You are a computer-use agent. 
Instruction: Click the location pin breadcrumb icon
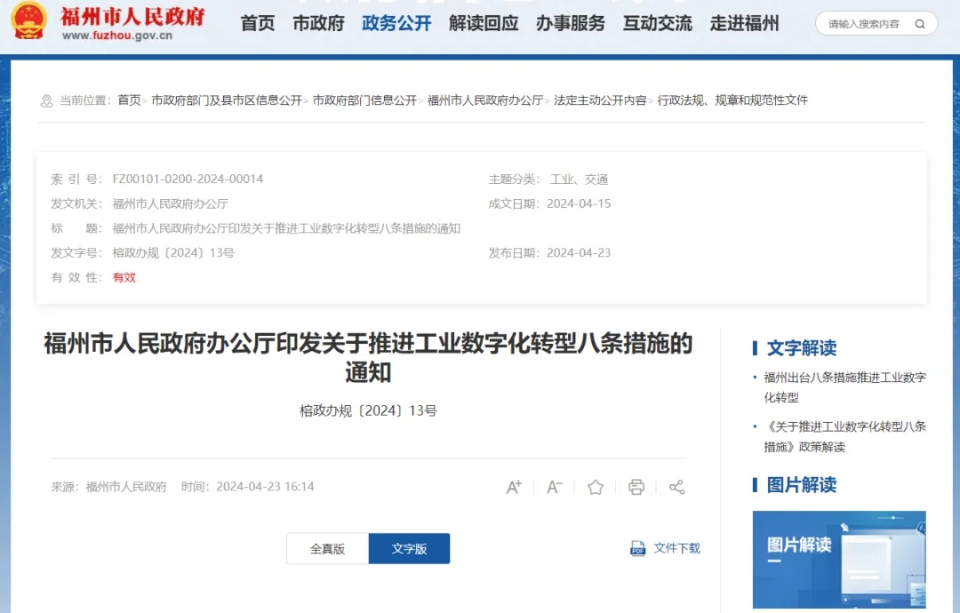(46, 101)
